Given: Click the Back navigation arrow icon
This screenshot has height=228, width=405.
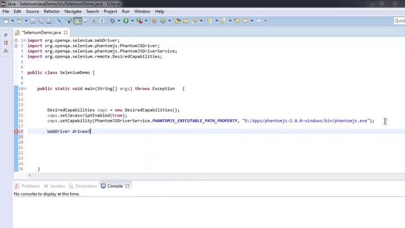Looking at the screenshot, I should pyautogui.click(x=246, y=21).
